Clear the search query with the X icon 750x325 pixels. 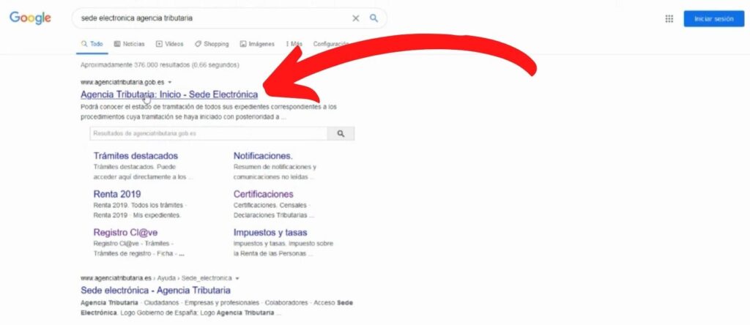pos(355,18)
